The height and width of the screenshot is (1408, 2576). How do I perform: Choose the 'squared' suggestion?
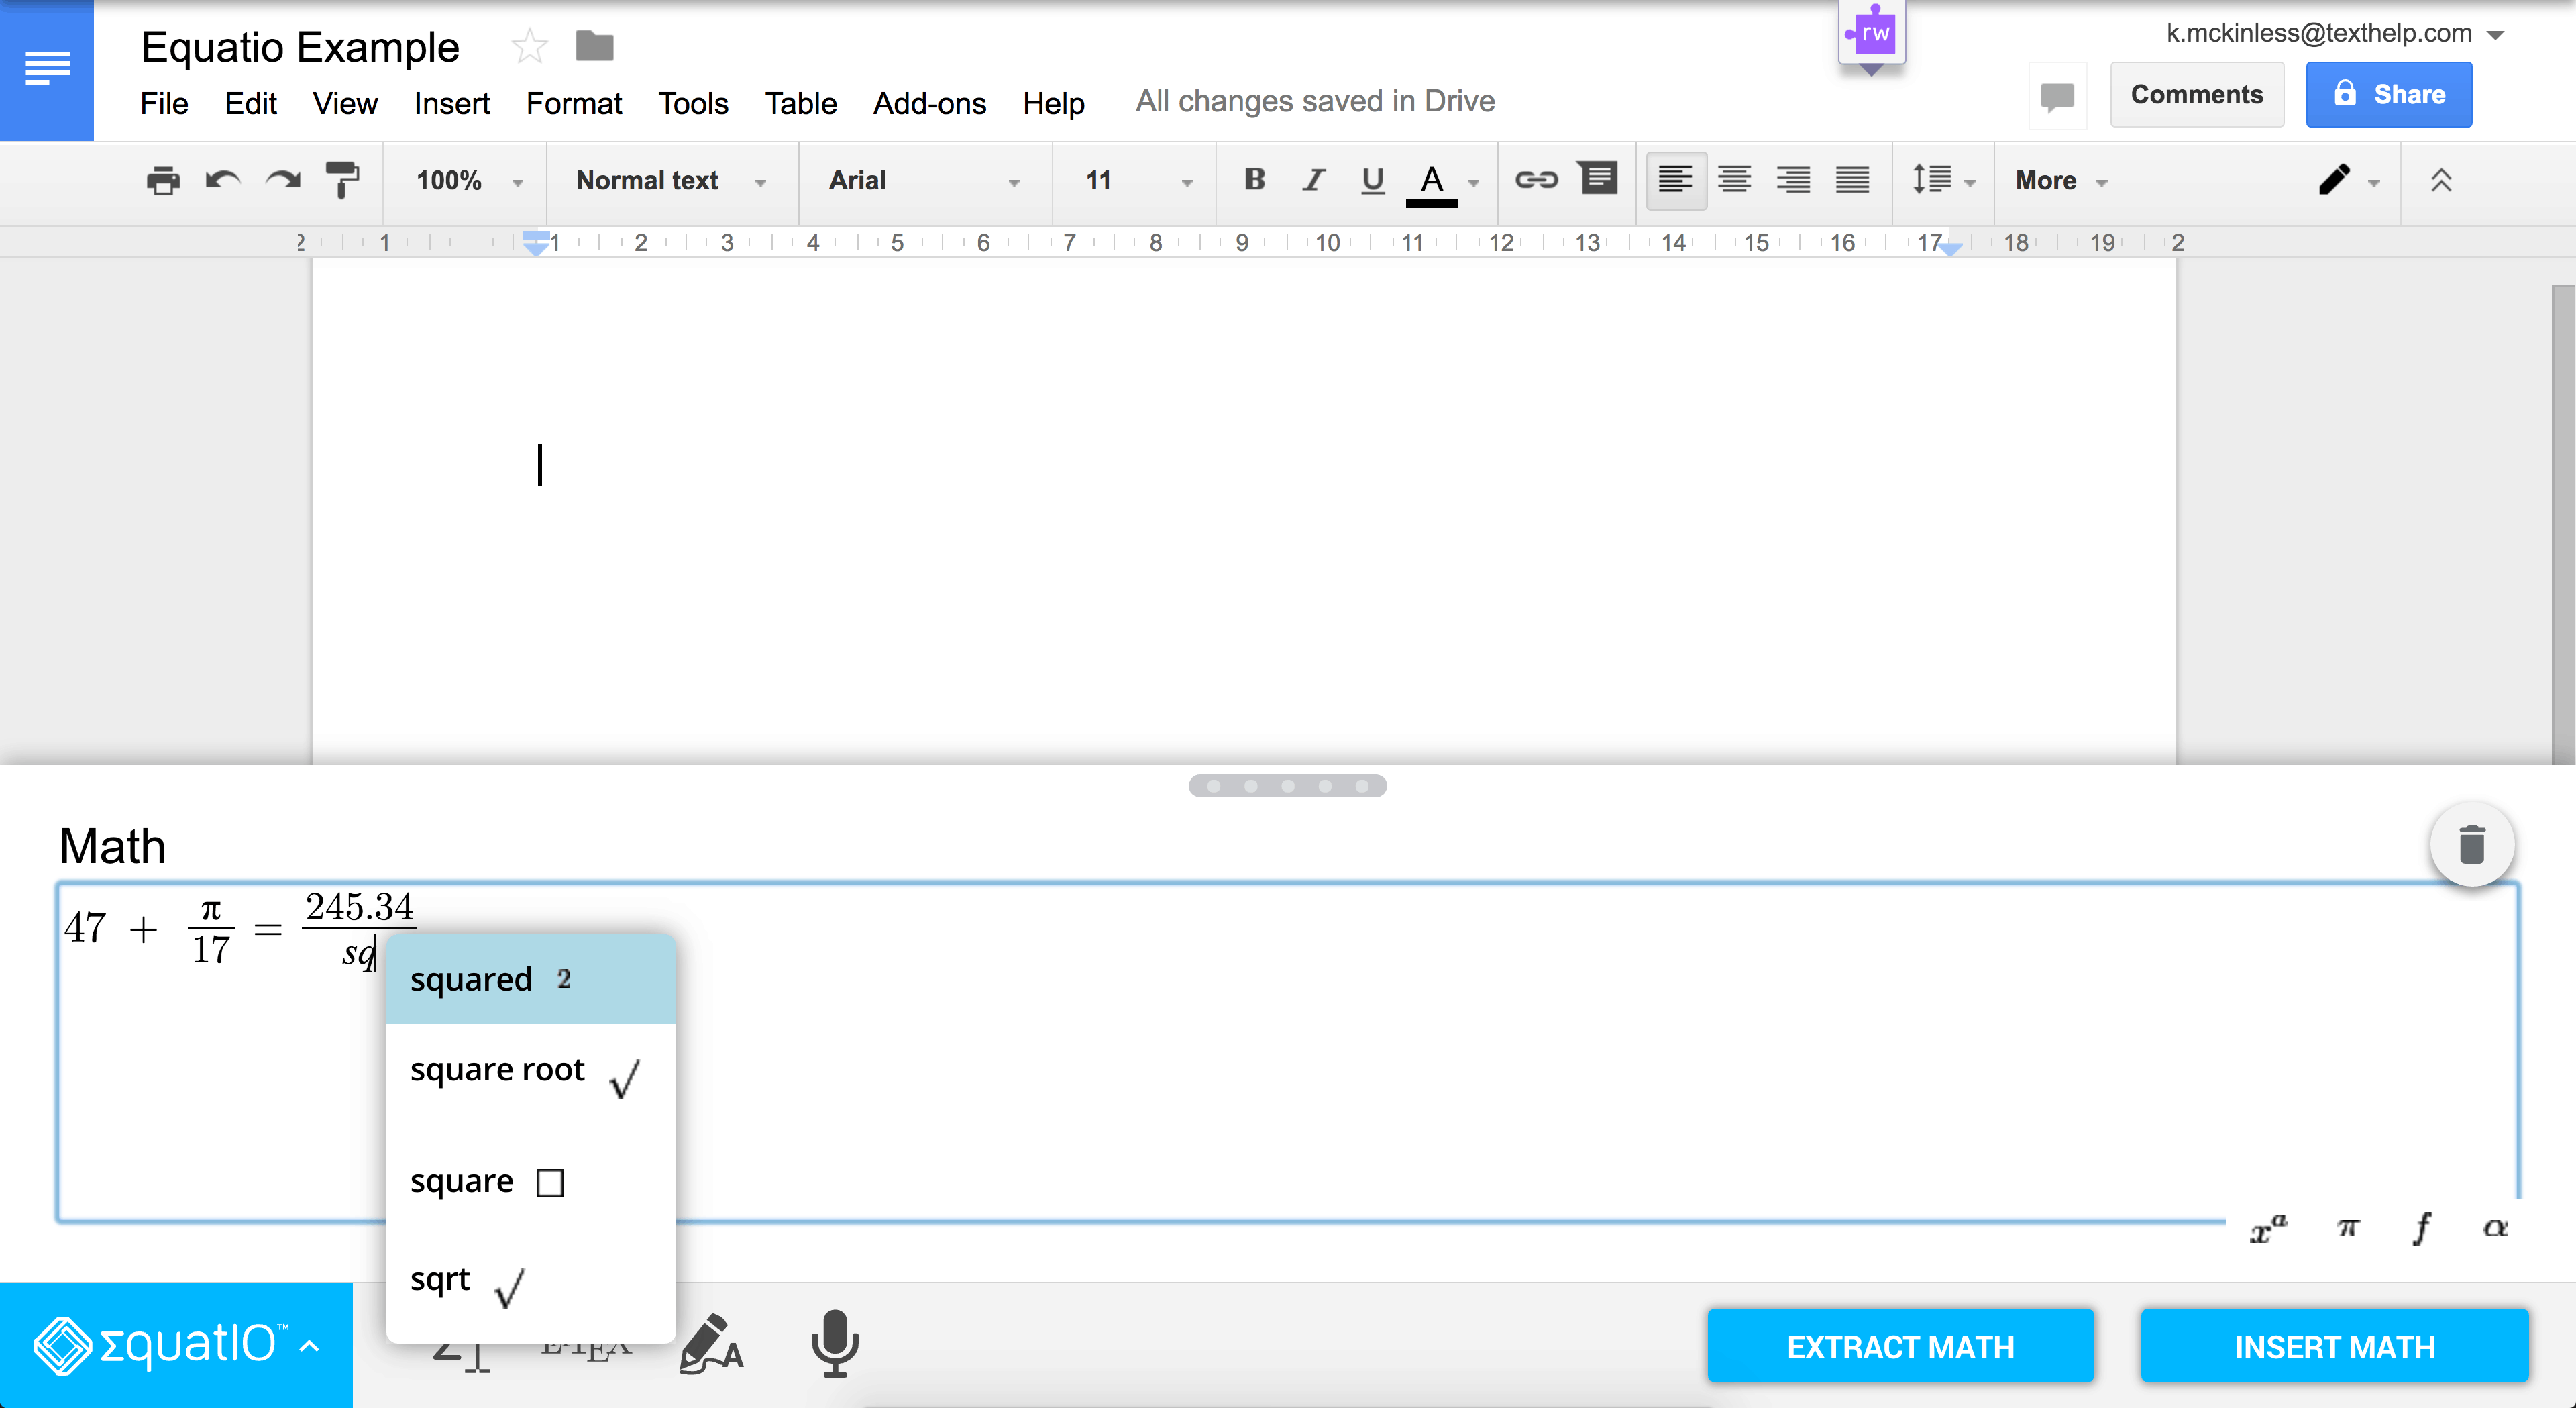[531, 978]
